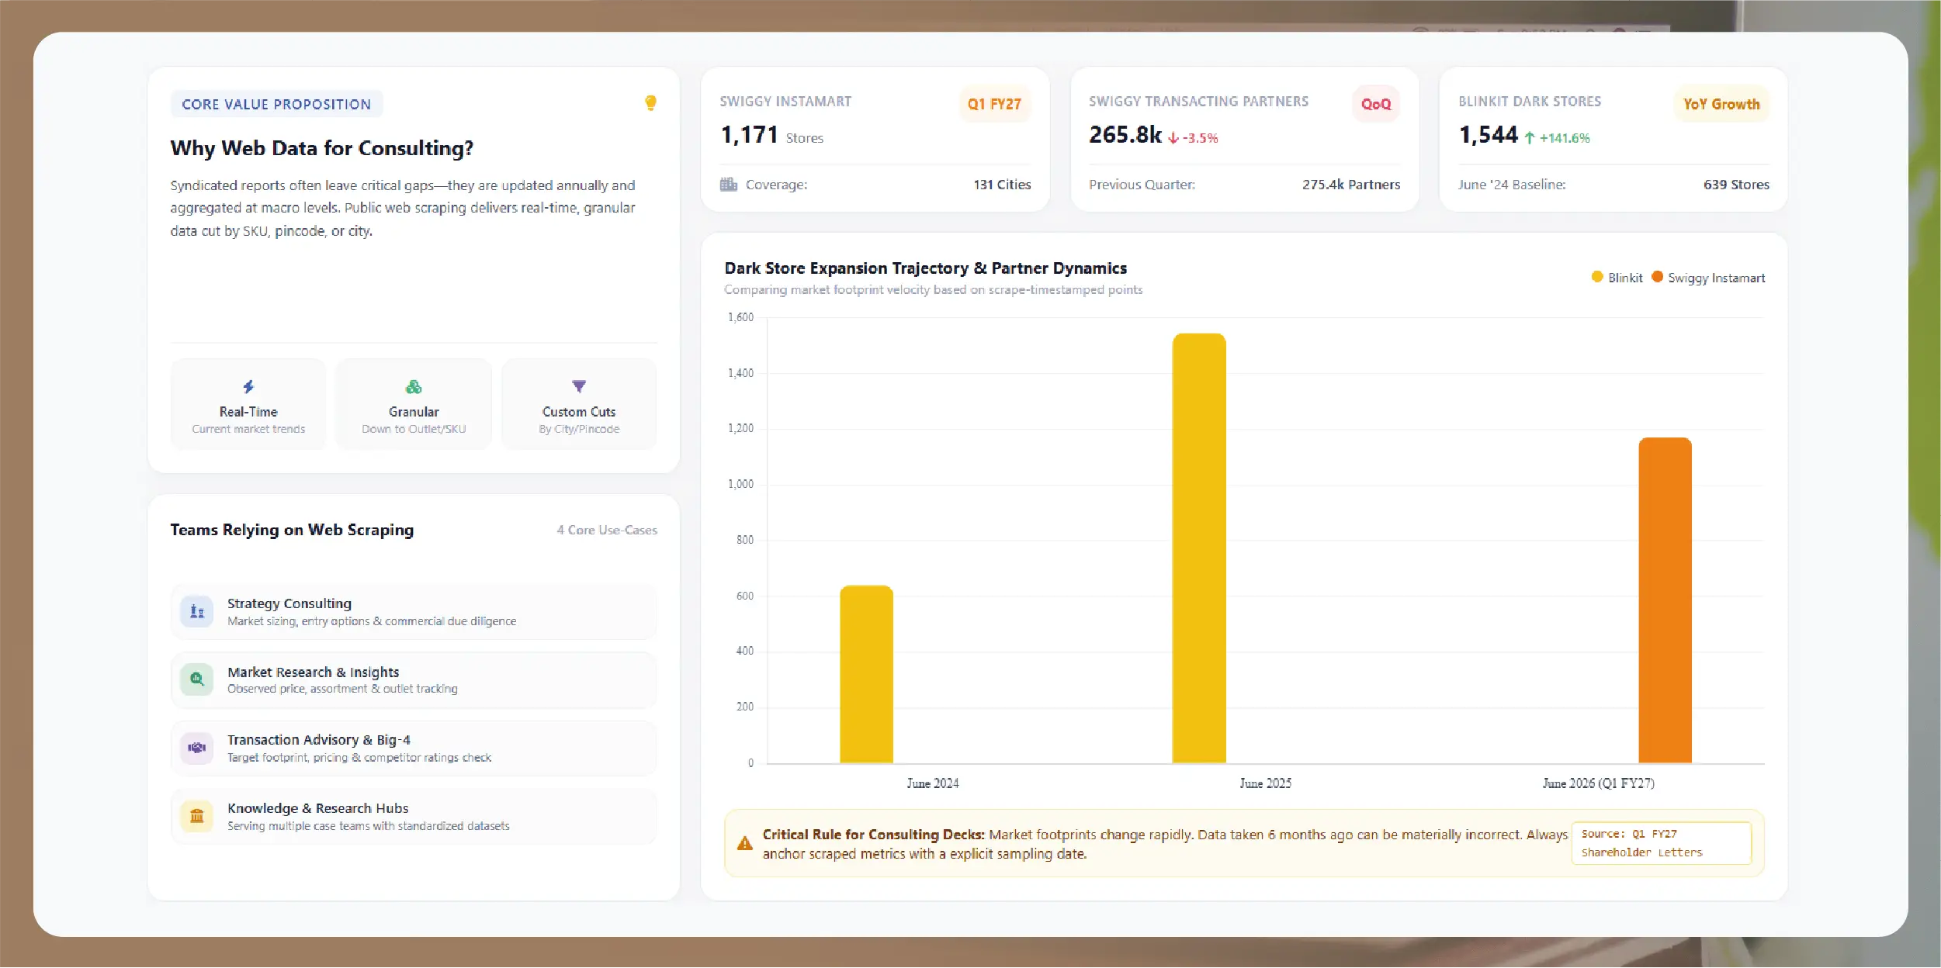The height and width of the screenshot is (968, 1941).
Task: Click the Granular green cubes icon
Action: click(414, 386)
